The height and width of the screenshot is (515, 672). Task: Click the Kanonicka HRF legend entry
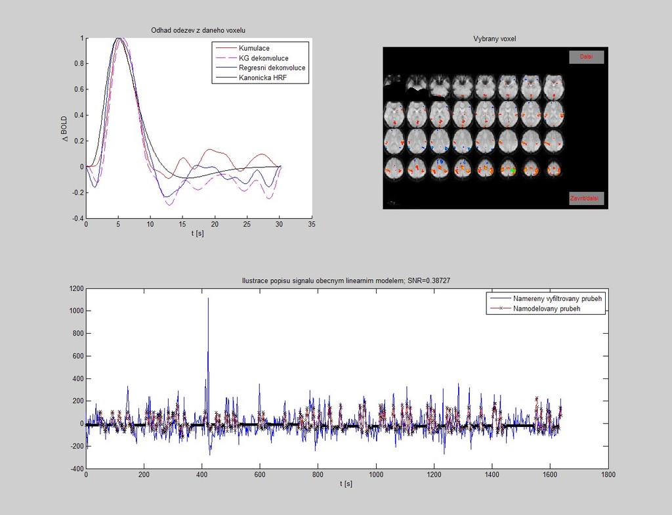(x=262, y=78)
